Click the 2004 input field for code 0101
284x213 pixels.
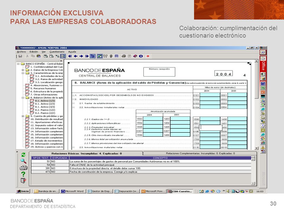[x=210, y=95]
